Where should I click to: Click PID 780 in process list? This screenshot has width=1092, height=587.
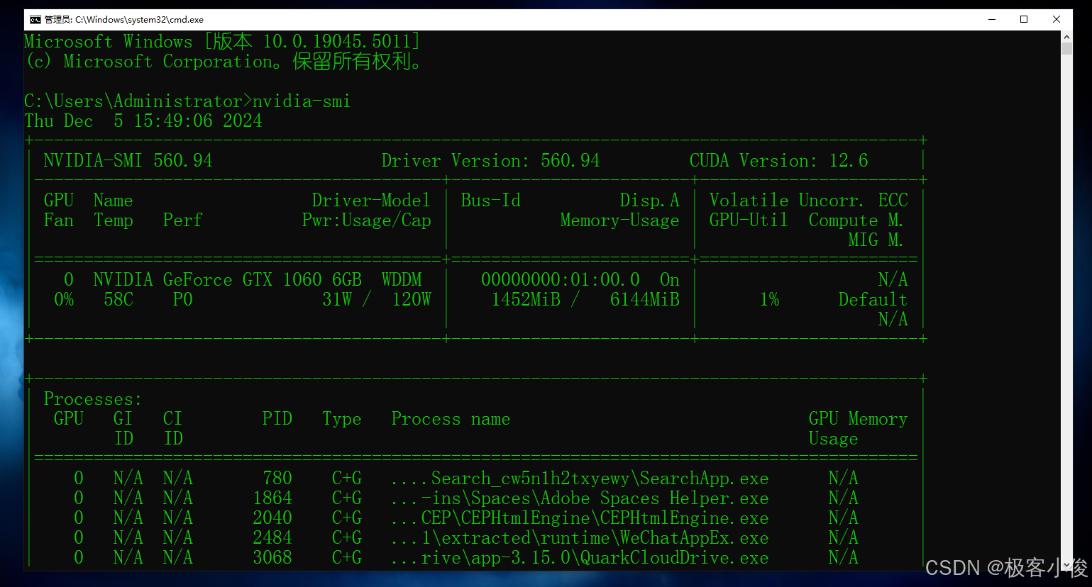pos(277,479)
